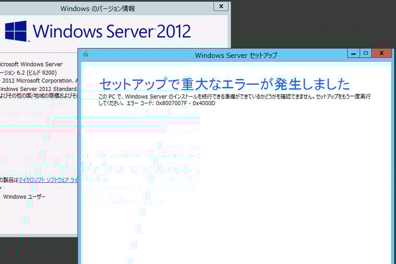
Task: Minimize the Windows Server Setup window
Action: [x=353, y=53]
